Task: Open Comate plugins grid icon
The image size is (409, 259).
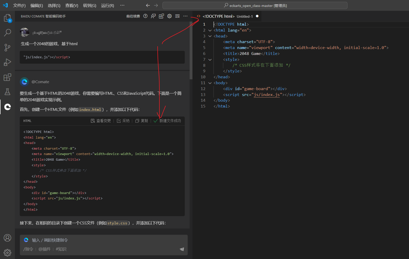Action: tap(161, 16)
